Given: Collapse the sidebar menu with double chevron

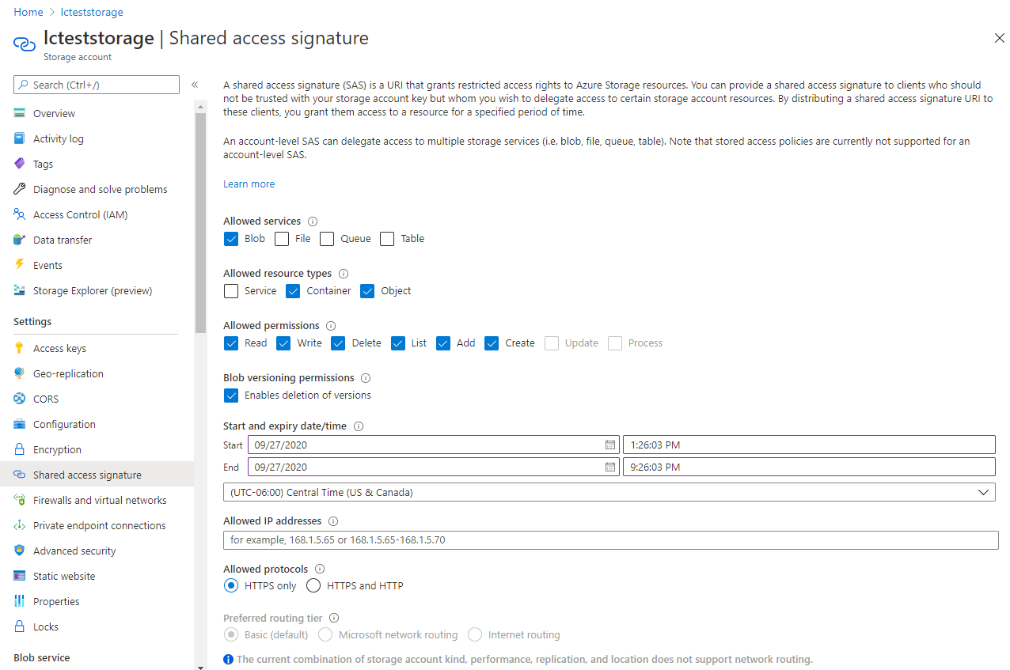Looking at the screenshot, I should 195,85.
